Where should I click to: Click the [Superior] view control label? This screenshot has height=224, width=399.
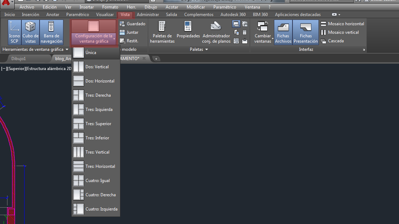16,69
